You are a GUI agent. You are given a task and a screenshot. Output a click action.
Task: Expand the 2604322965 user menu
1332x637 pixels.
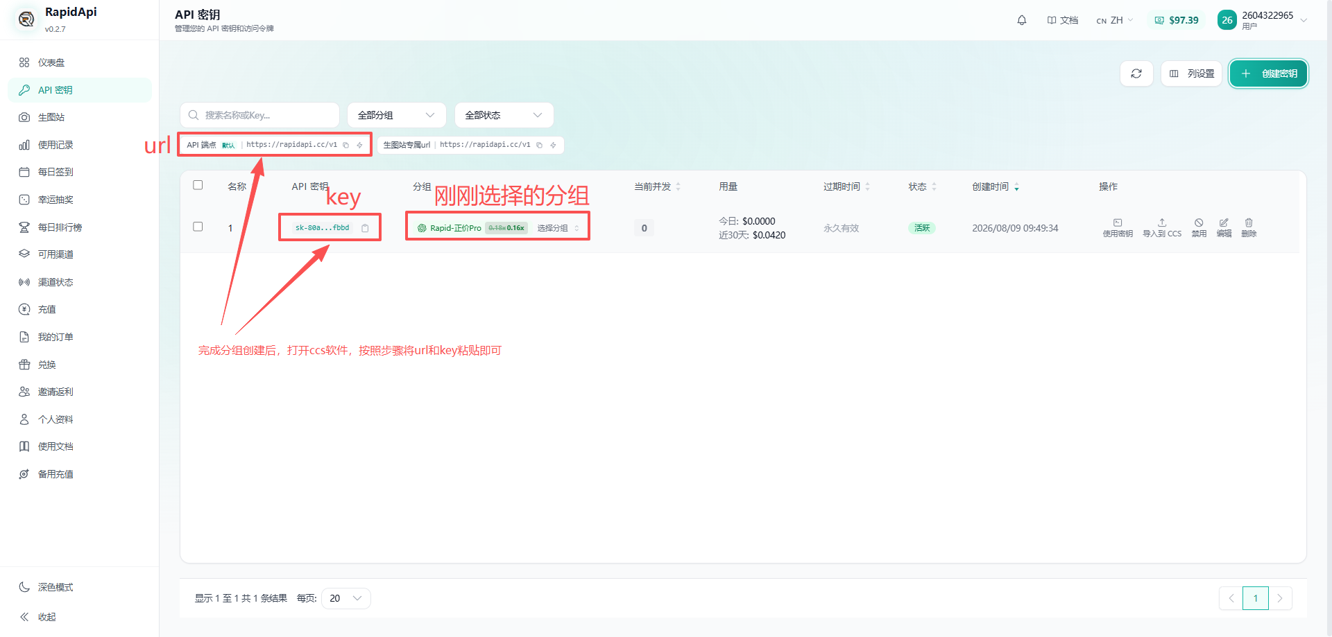tap(1263, 20)
